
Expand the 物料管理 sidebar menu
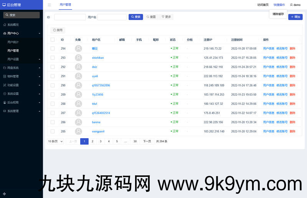(x=21, y=76)
